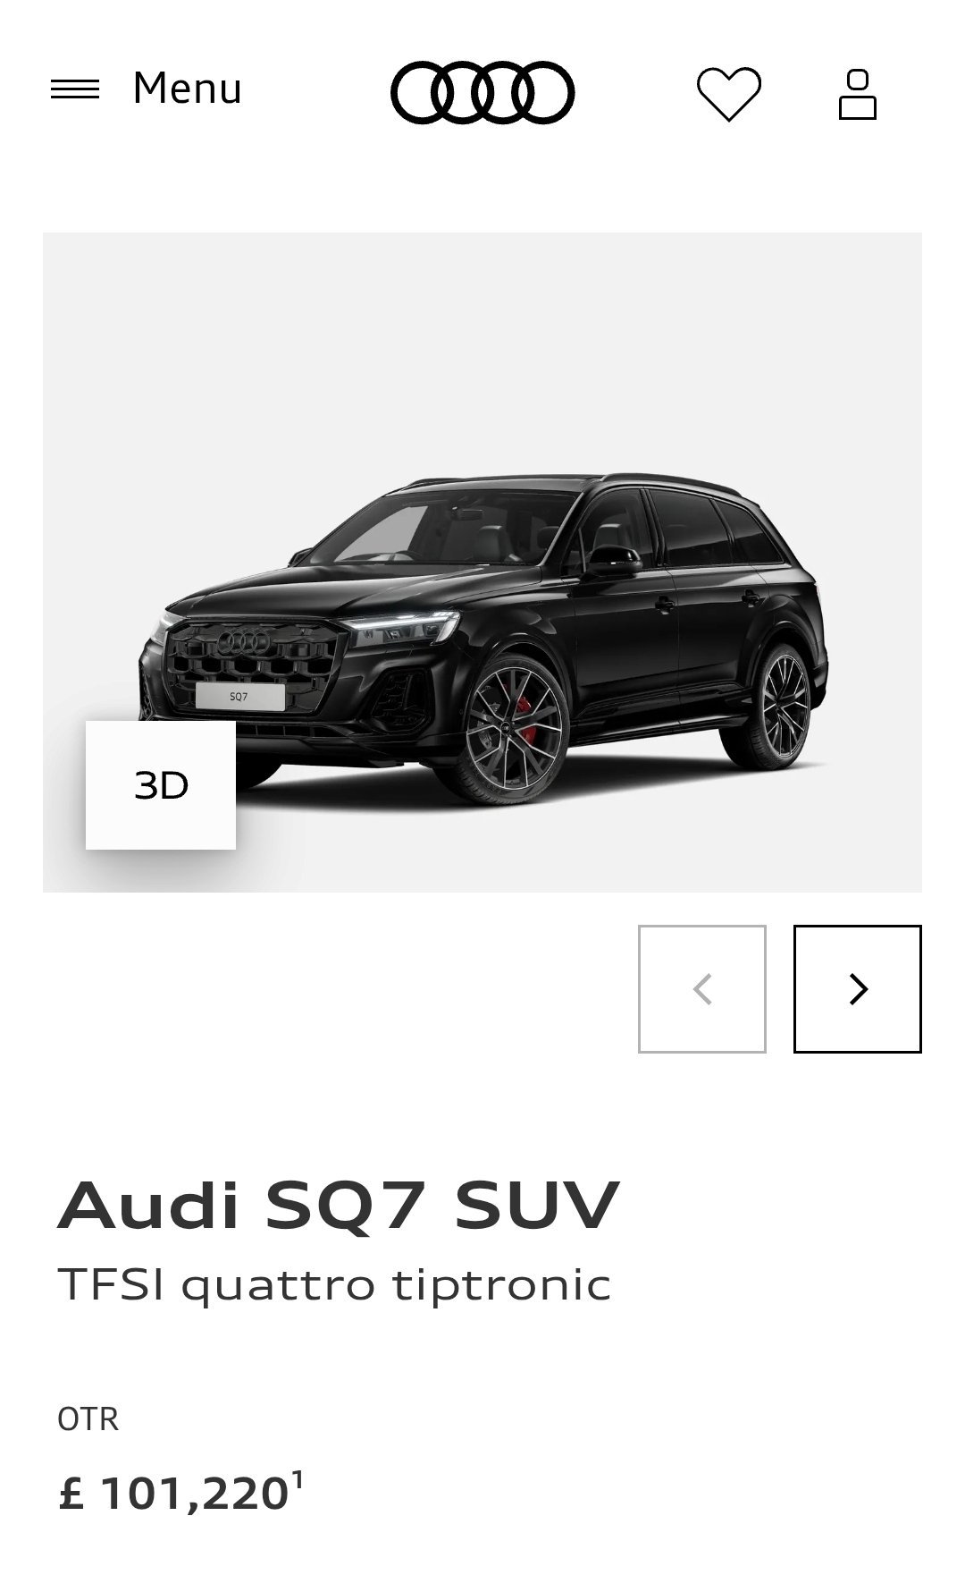The height and width of the screenshot is (1575, 965).
Task: Select the TFSI quattro tiptronic subtitle
Action: [334, 1285]
